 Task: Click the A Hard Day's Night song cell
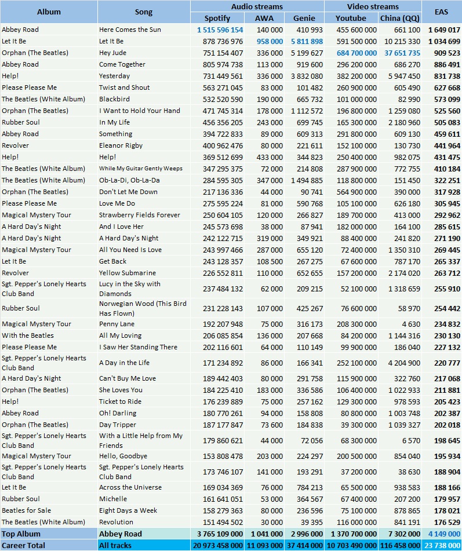pos(144,238)
